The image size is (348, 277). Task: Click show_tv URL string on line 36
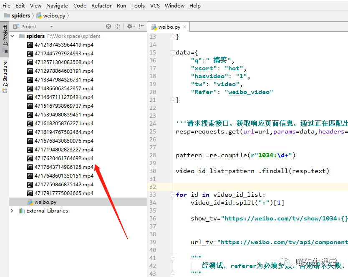[285, 219]
